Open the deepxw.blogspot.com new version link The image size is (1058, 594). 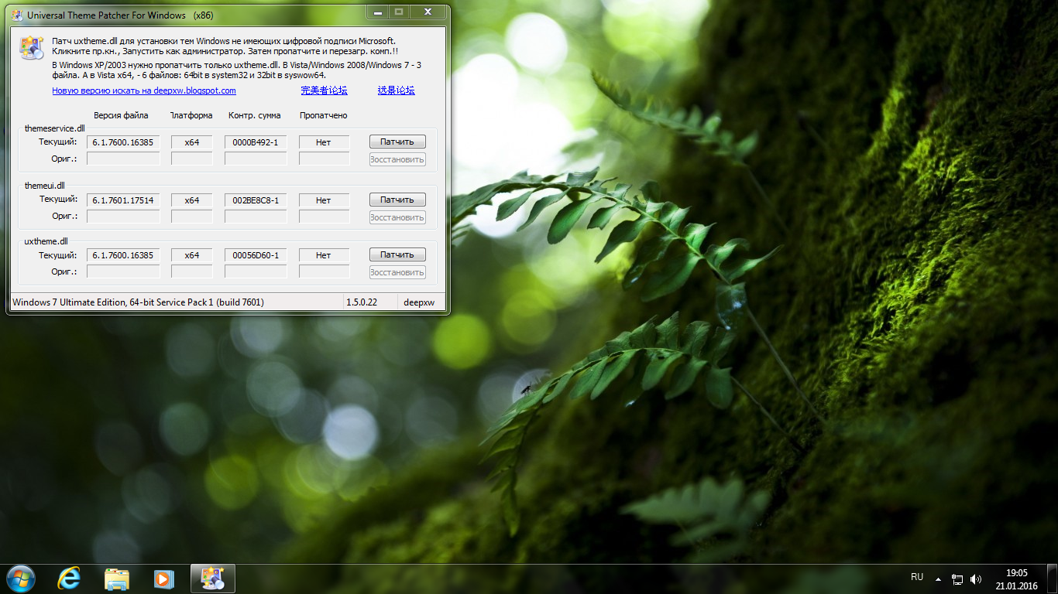pyautogui.click(x=144, y=90)
